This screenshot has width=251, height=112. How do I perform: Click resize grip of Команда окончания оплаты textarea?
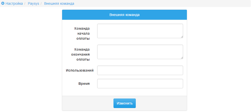[182, 58]
